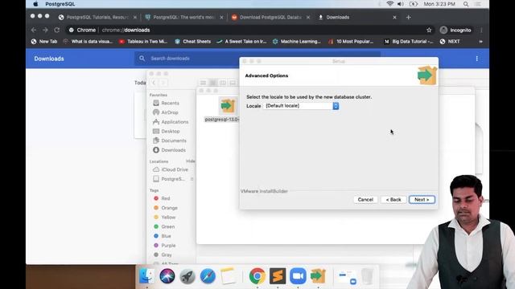The image size is (515, 289).
Task: Open Cheat Sheets bookmark
Action: 193,42
